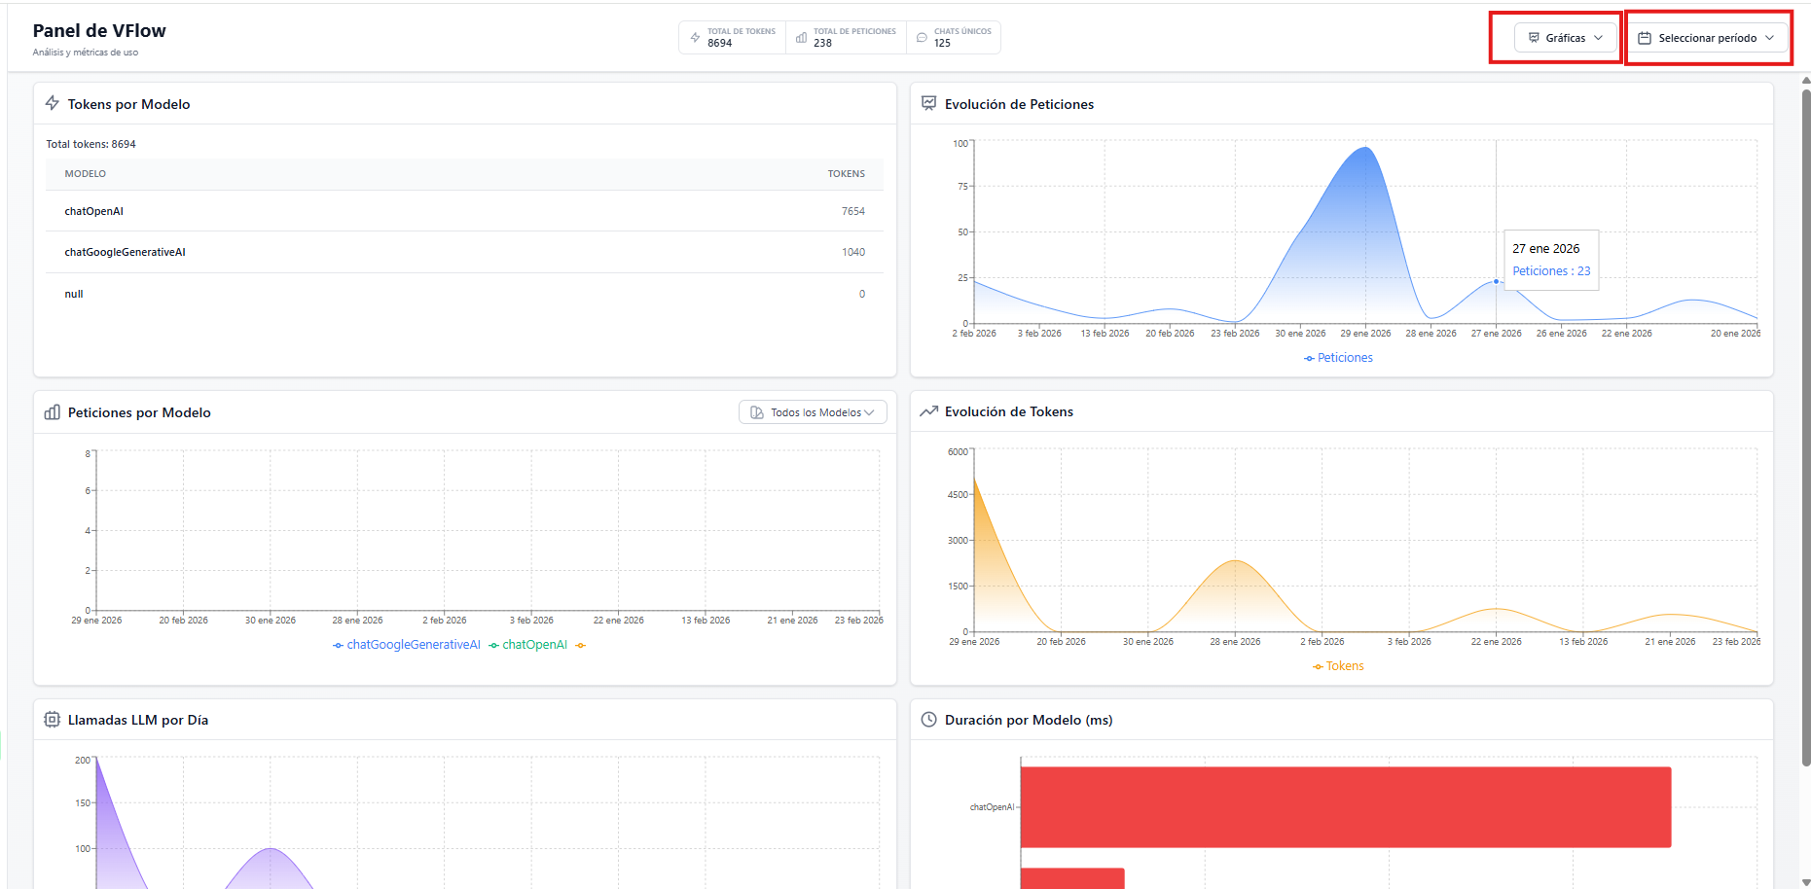Click the bar chart icon beside Peticiones por Modelo
The width and height of the screenshot is (1811, 889).
point(53,412)
